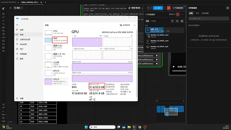Open 设置 Settings in Task Manager
The image size is (231, 130).
(29, 98)
